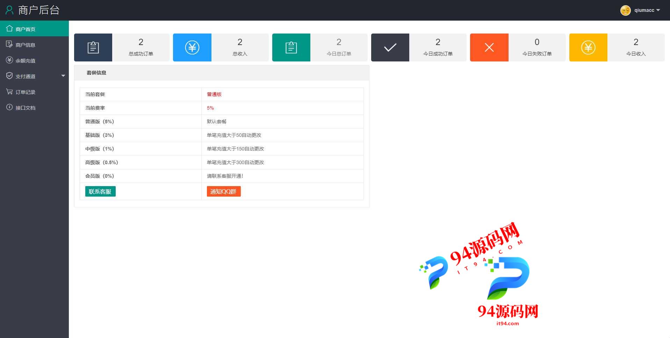Click the 中级版（1%）row label

coord(100,149)
